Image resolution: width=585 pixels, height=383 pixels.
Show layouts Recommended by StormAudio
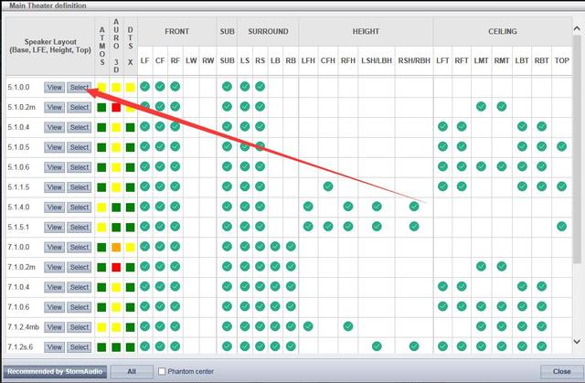tap(55, 372)
